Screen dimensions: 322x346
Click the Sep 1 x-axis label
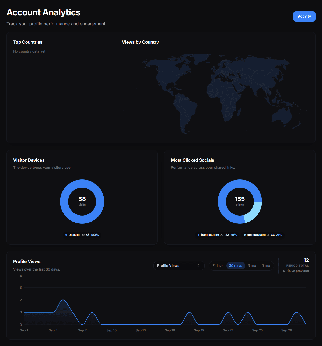point(24,330)
